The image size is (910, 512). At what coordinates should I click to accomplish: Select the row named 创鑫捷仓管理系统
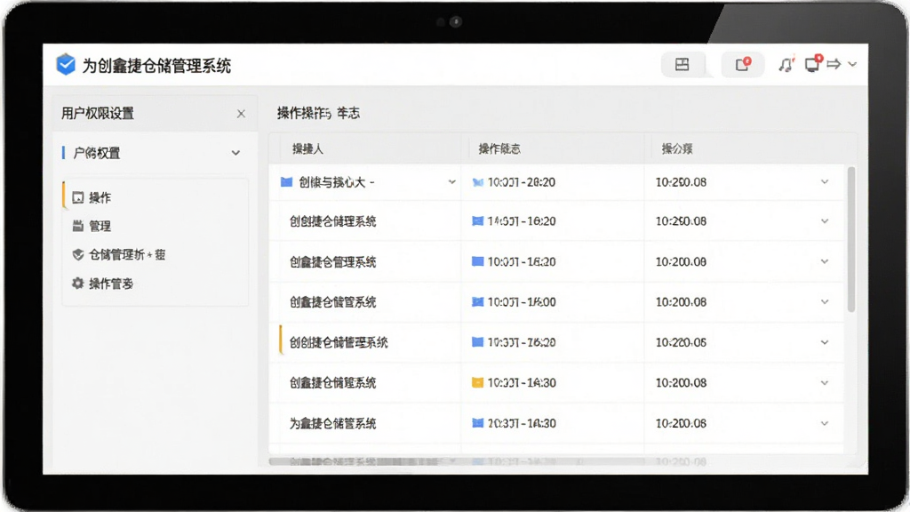point(556,262)
